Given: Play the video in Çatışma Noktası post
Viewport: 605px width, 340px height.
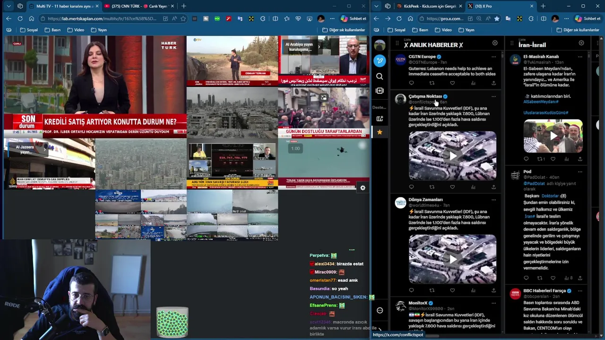Looking at the screenshot, I should click(452, 156).
